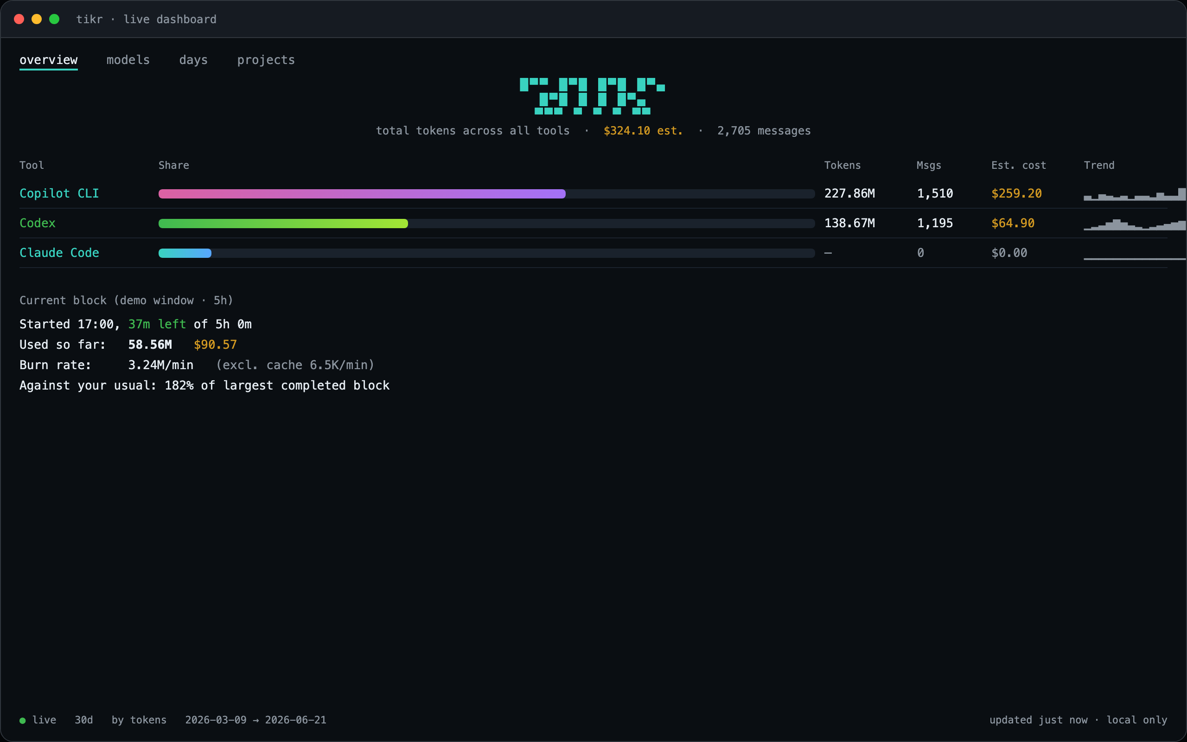Screen dimensions: 1187x742
Task: Change the 'by tokens' sort mode
Action: pyautogui.click(x=139, y=720)
